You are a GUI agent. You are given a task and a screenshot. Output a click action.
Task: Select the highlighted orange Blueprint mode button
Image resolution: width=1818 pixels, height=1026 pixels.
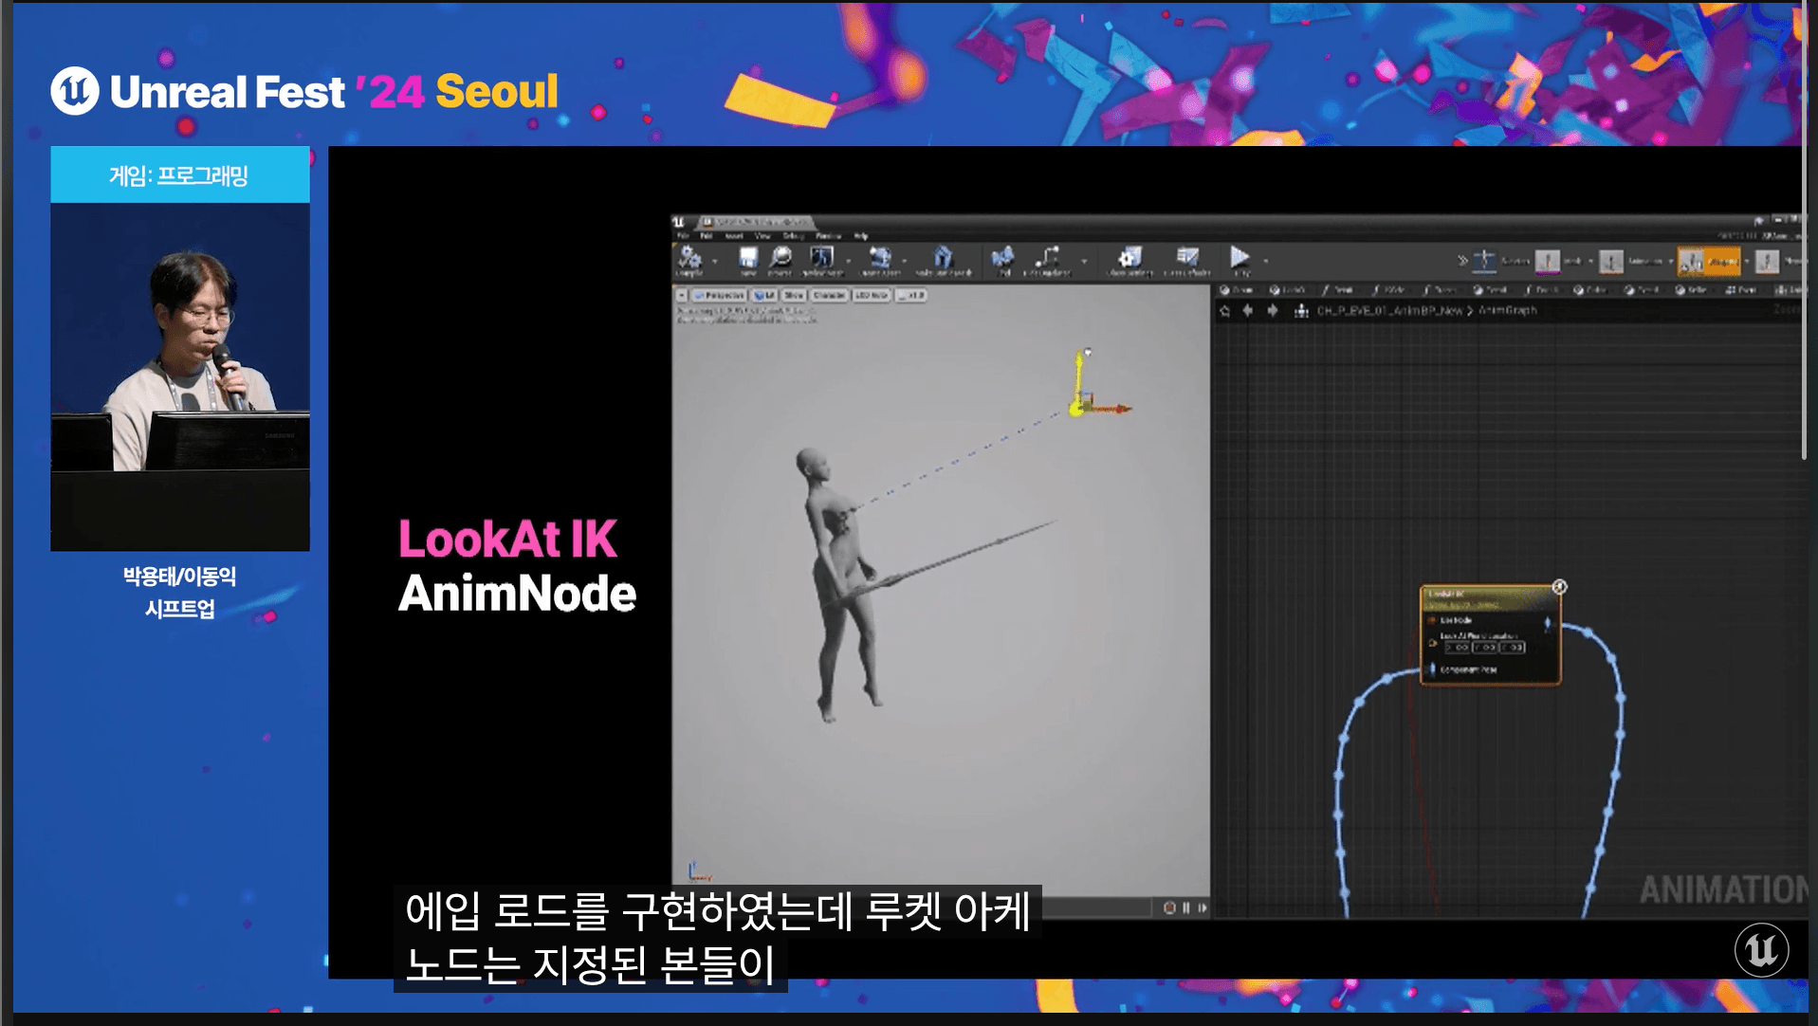click(1708, 261)
